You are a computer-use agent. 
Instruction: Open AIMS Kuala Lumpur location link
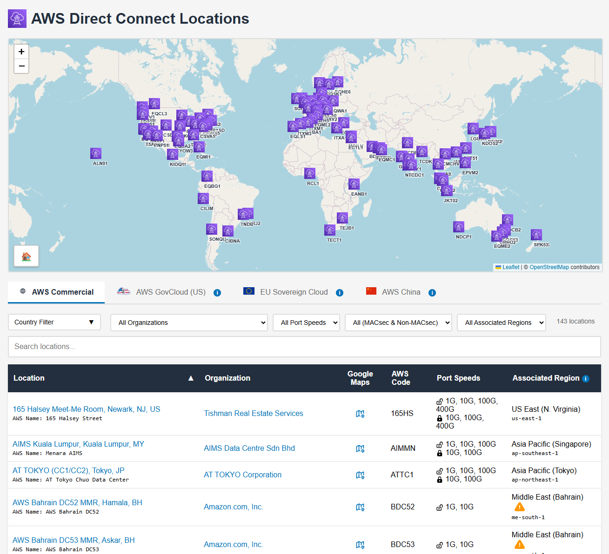coord(79,444)
